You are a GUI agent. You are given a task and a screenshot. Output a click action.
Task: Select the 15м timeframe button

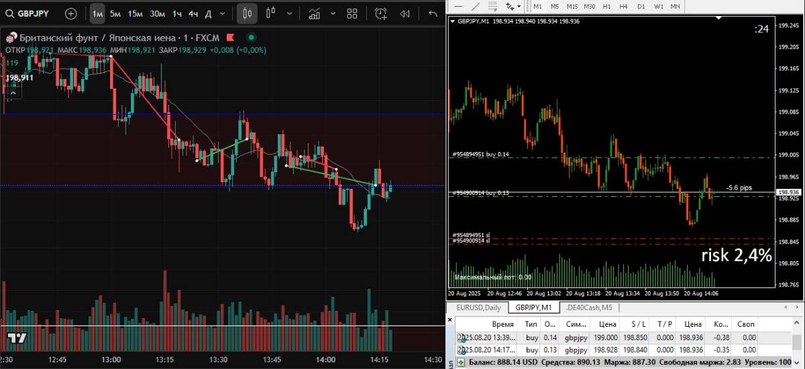pyautogui.click(x=135, y=13)
